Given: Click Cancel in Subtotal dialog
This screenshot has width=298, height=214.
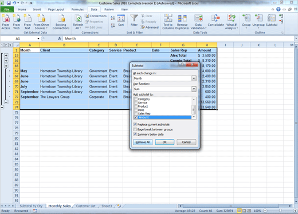Looking at the screenshot, I should (x=186, y=142).
